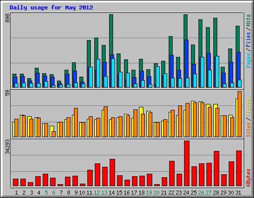Click the green weekend day label 20
Viewport: 254px width, 198px height.
(156, 193)
